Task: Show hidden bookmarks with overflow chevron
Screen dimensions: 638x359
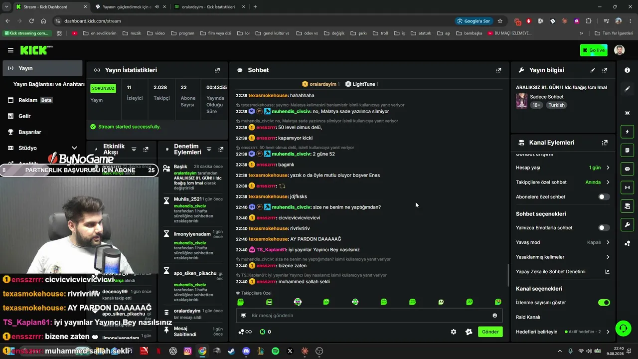Action: pyautogui.click(x=581, y=33)
